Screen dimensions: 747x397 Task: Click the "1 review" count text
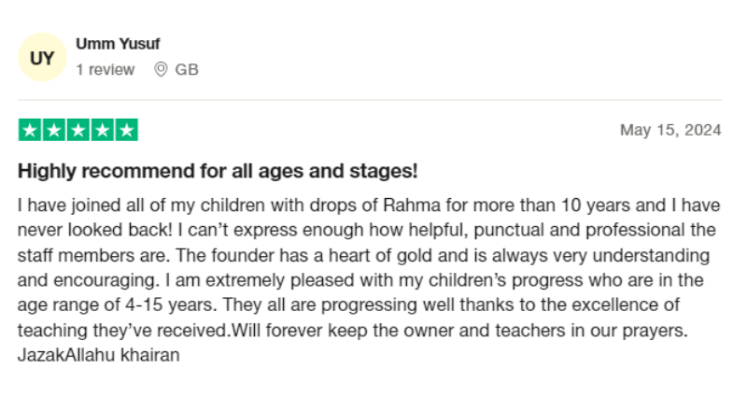tap(105, 69)
